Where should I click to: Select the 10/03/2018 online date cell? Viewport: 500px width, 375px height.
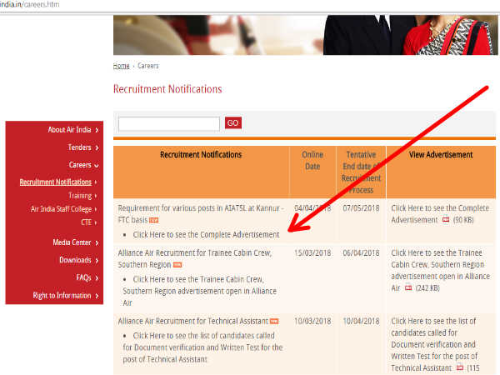pyautogui.click(x=312, y=321)
